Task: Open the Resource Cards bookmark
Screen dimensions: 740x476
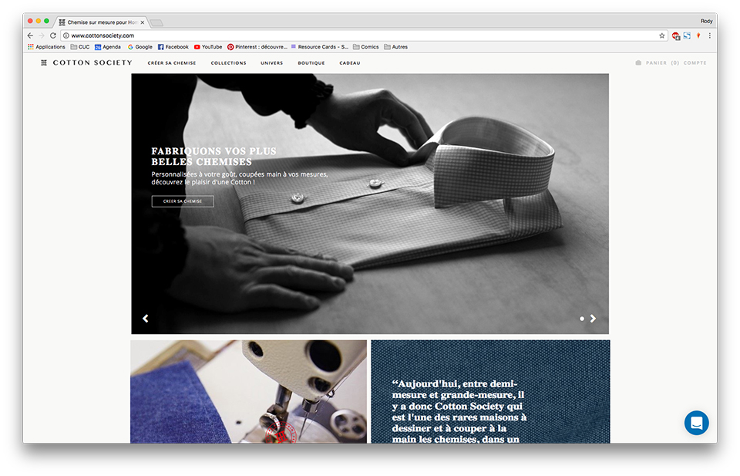Action: (x=319, y=47)
